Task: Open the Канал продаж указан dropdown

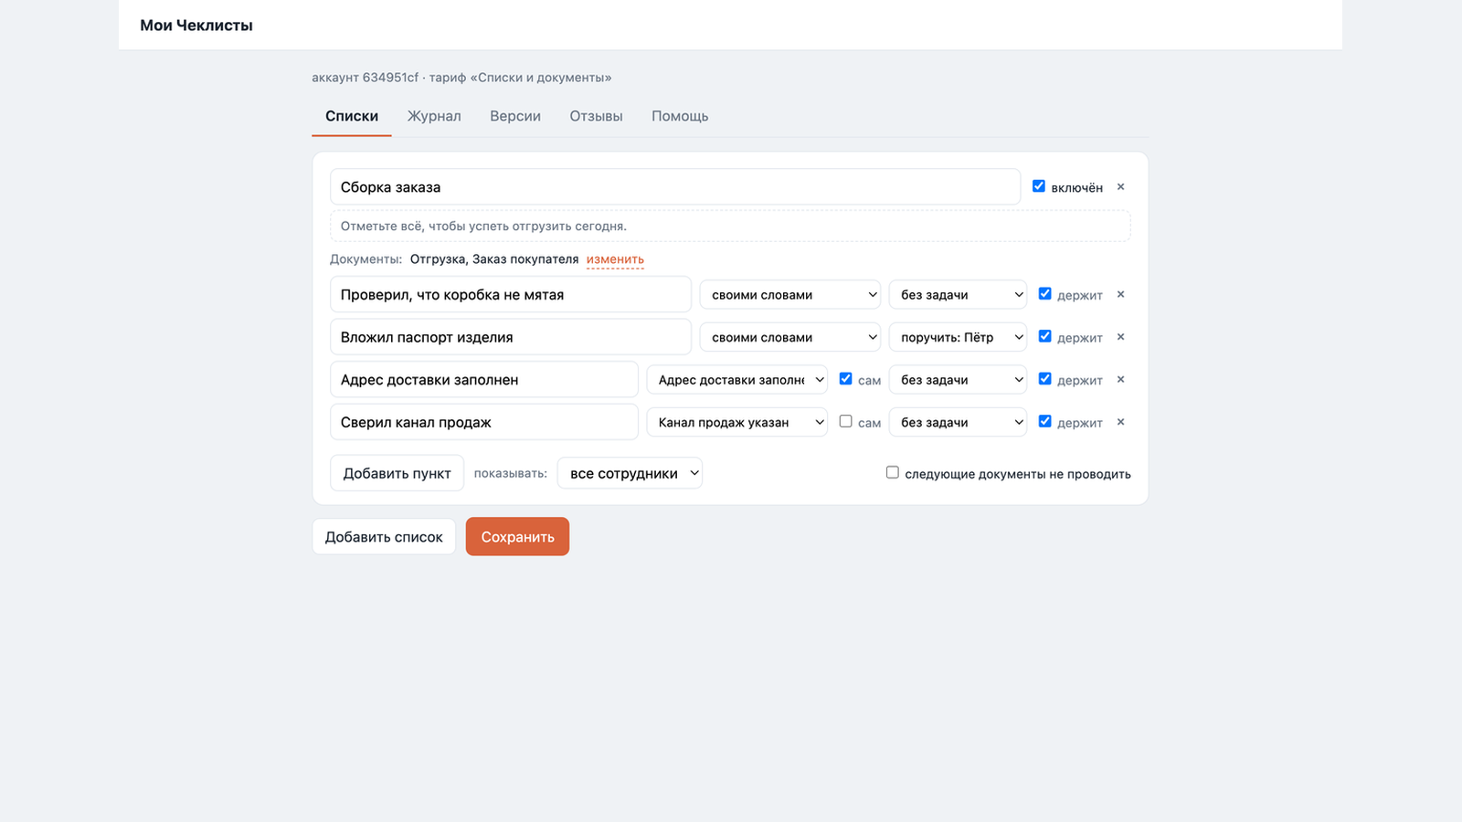Action: 737,422
